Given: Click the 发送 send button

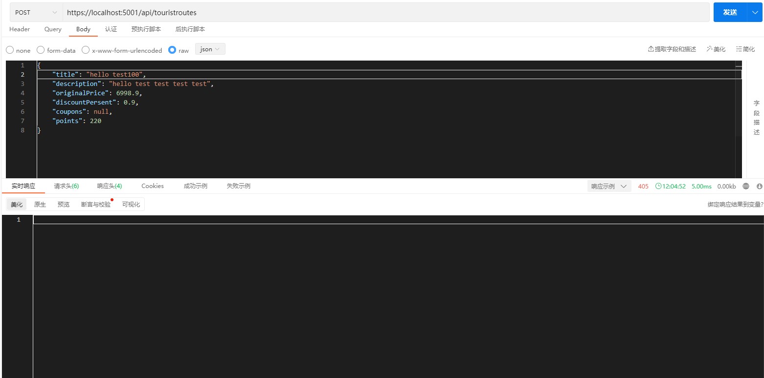Looking at the screenshot, I should [x=730, y=12].
